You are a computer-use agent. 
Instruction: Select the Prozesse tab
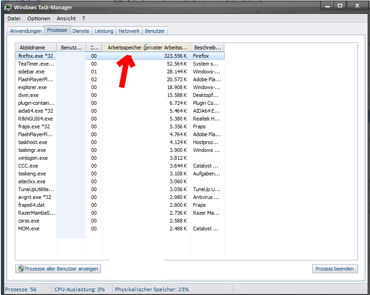[x=57, y=30]
